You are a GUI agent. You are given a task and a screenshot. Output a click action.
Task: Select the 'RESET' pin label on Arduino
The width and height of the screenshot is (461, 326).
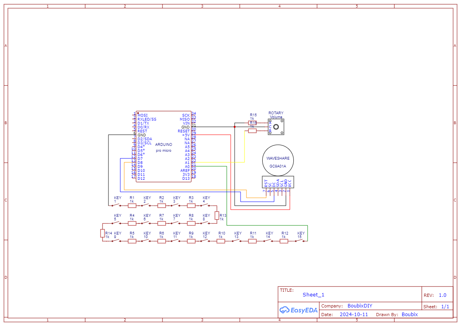click(x=184, y=131)
